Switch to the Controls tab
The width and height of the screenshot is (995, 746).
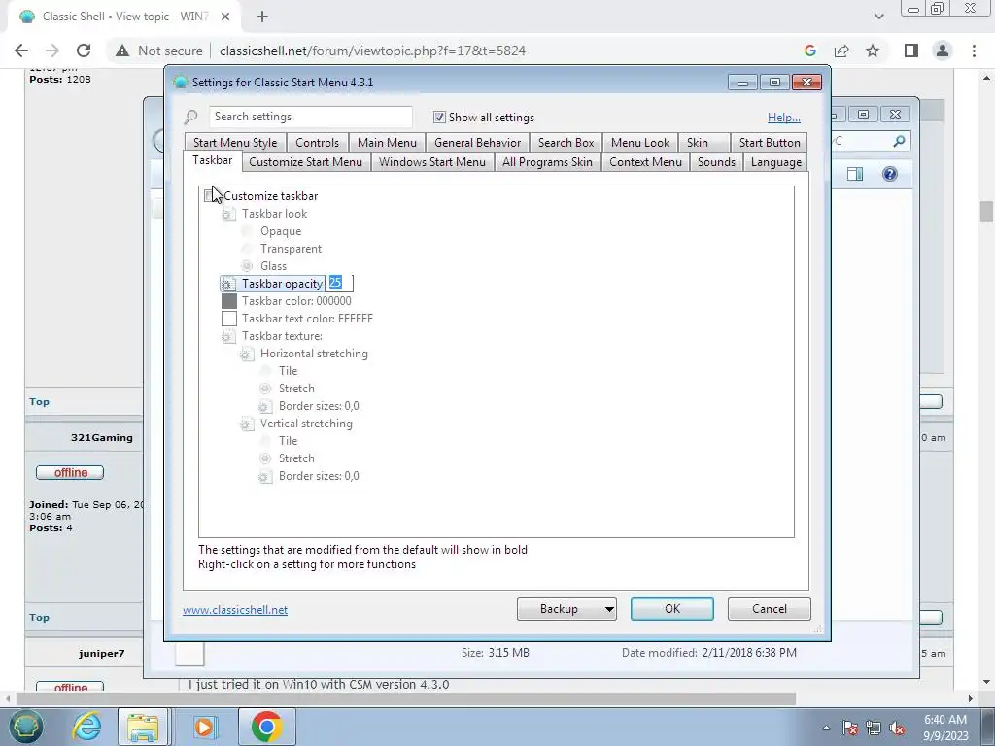coord(318,143)
